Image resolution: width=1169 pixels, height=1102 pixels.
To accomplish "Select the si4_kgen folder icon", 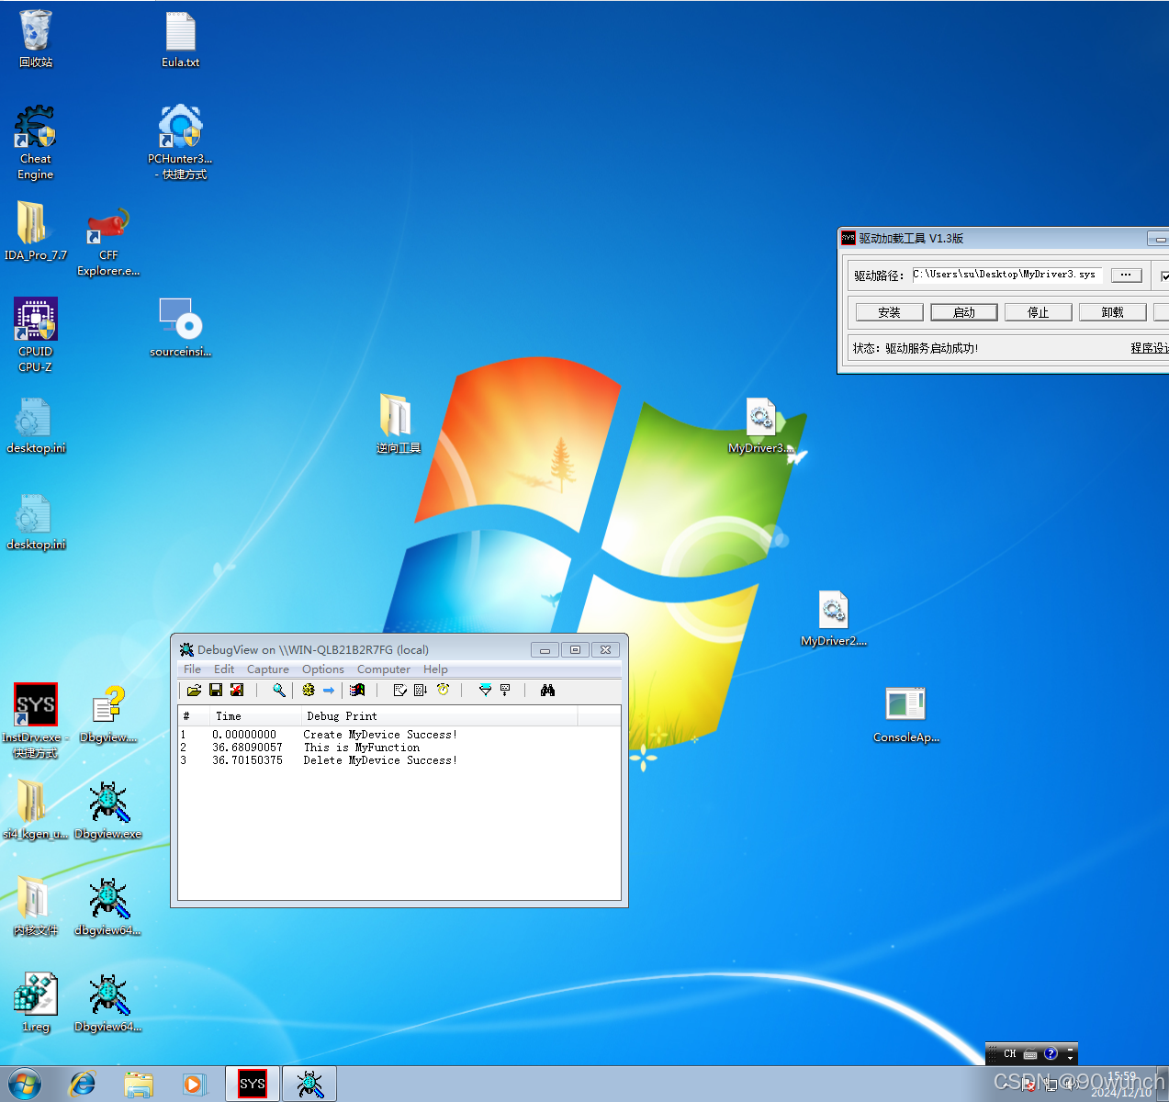I will click(36, 811).
